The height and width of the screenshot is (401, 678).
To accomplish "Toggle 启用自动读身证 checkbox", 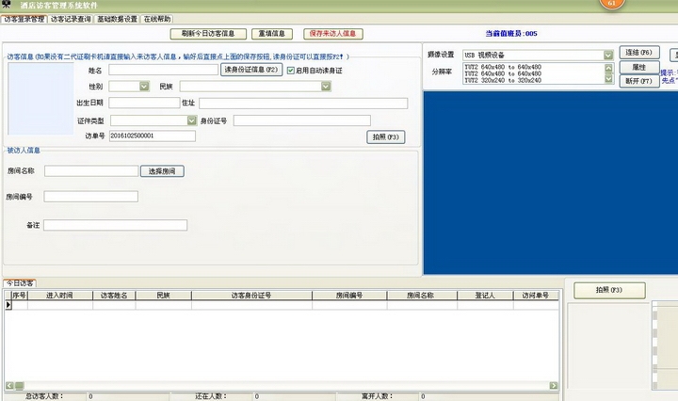I will 291,70.
